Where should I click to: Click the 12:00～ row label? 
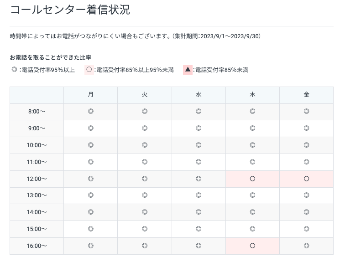(37, 179)
